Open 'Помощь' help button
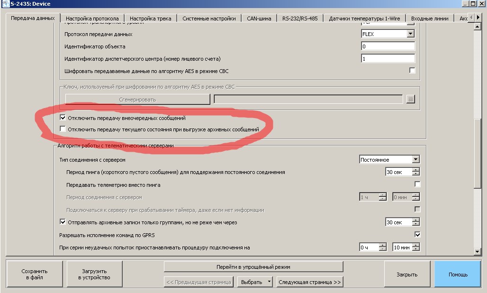The image size is (487, 293). click(458, 274)
